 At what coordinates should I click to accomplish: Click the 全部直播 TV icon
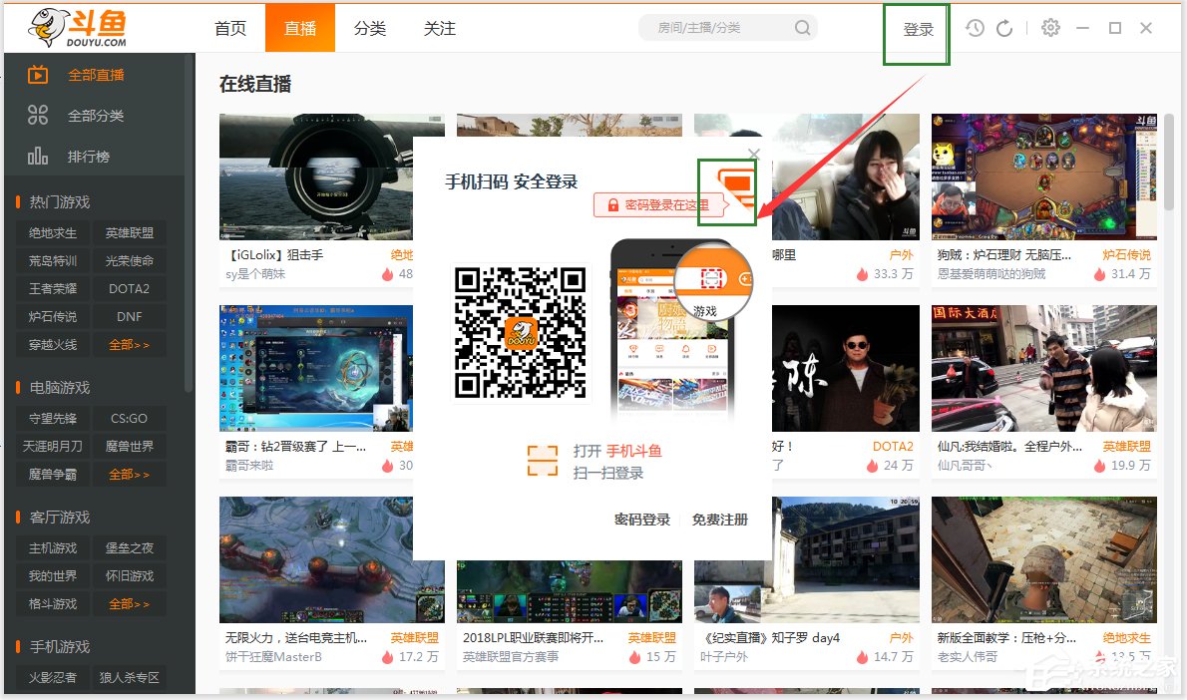[38, 75]
